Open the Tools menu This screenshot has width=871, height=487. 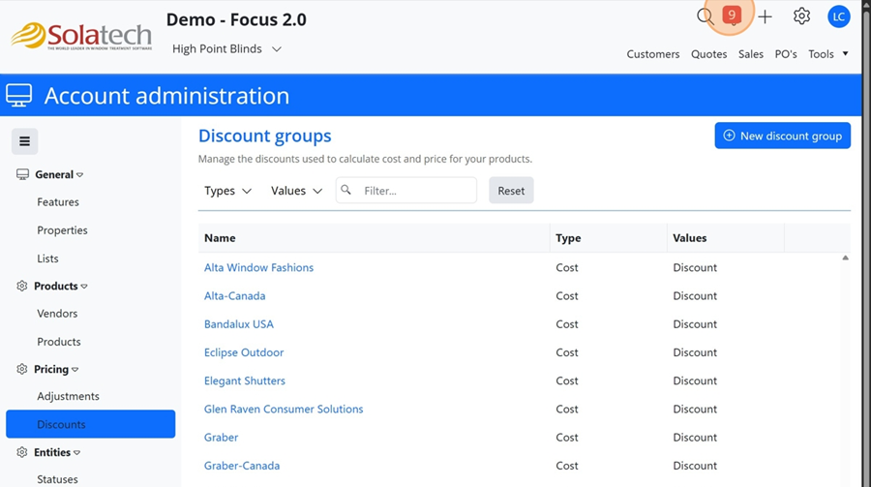tap(827, 54)
